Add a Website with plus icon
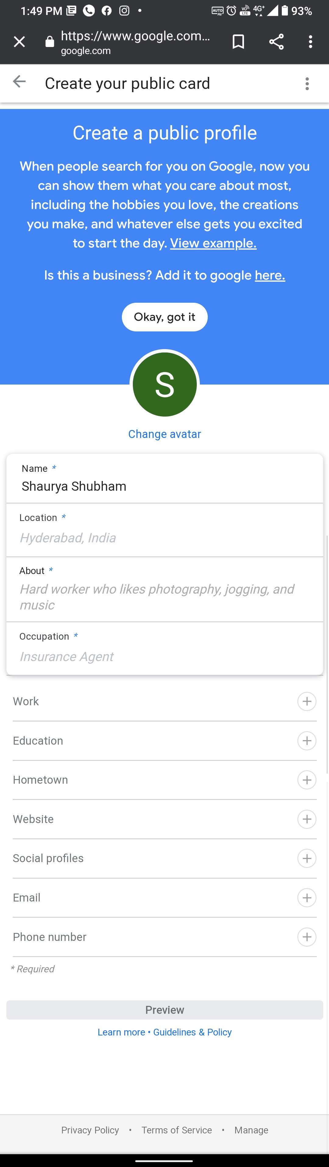 306,819
